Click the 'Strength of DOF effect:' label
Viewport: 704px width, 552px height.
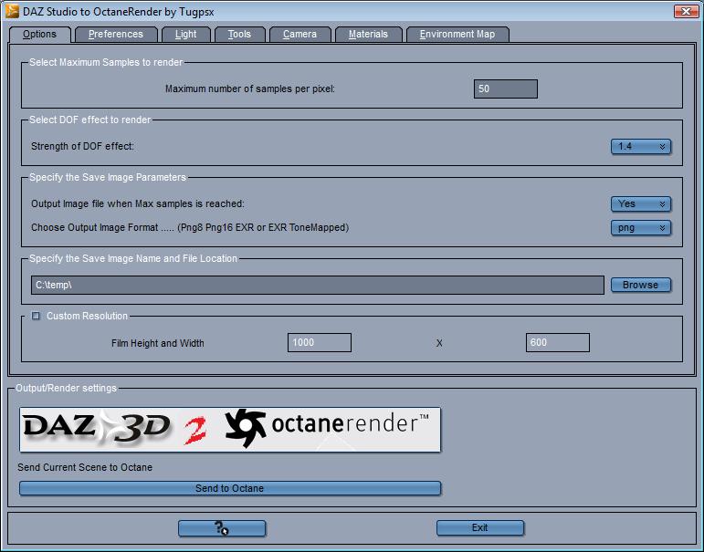(82, 146)
